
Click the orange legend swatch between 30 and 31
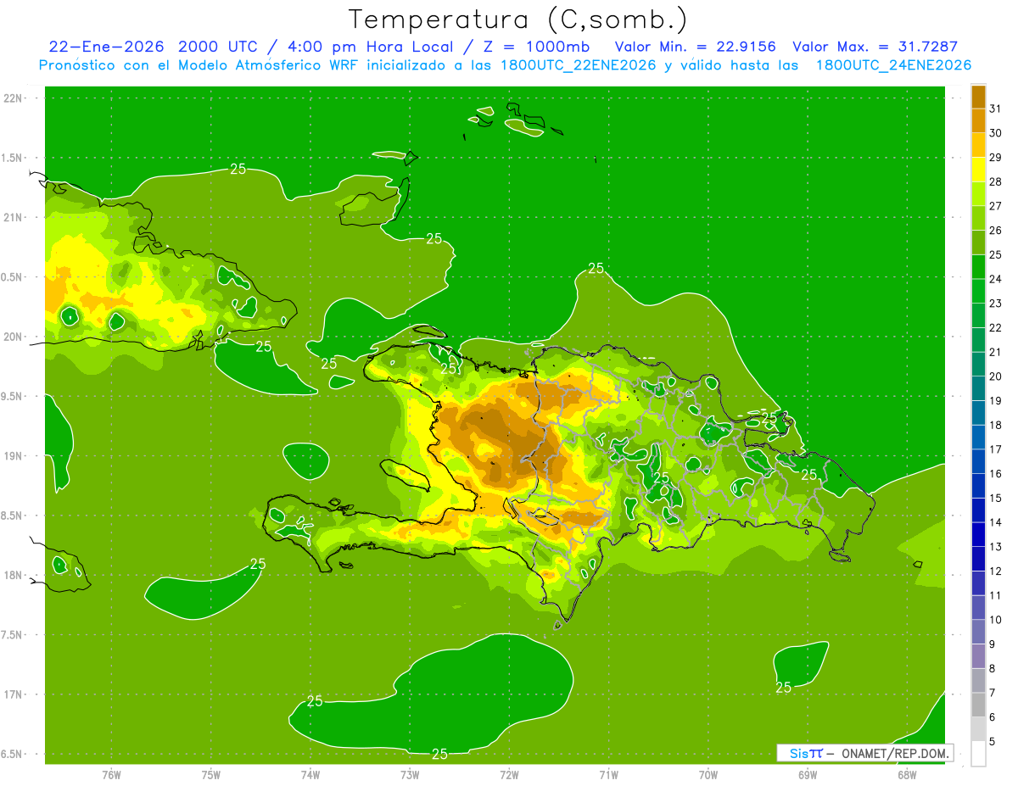[978, 121]
